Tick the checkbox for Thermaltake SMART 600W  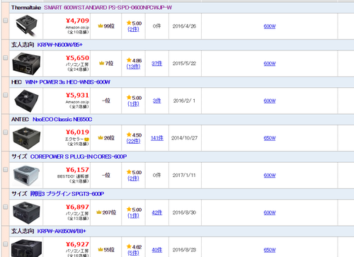coord(5,21)
